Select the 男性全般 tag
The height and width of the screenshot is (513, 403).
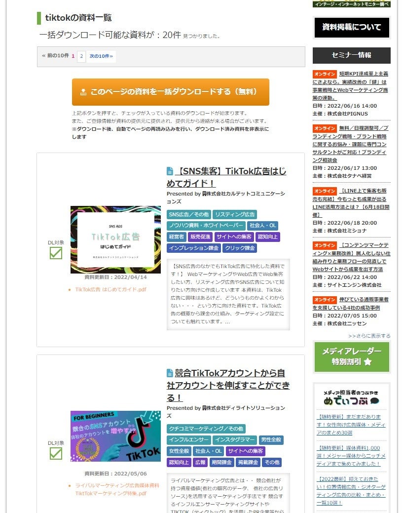coord(271,440)
